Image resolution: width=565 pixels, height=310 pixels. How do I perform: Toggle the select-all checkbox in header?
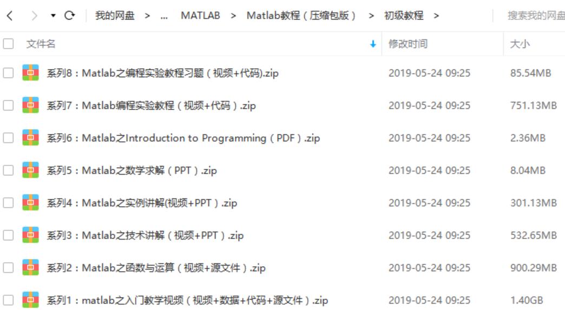(x=8, y=44)
